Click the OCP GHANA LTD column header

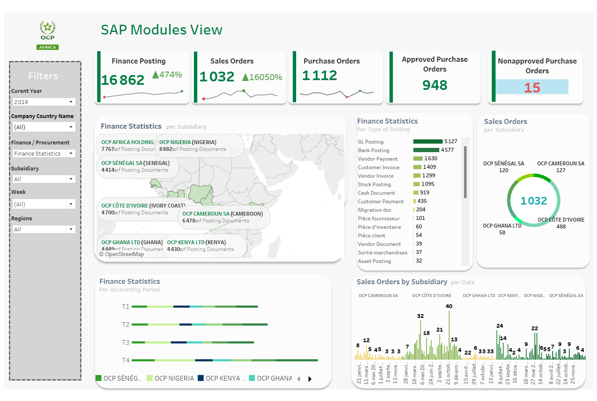[479, 295]
